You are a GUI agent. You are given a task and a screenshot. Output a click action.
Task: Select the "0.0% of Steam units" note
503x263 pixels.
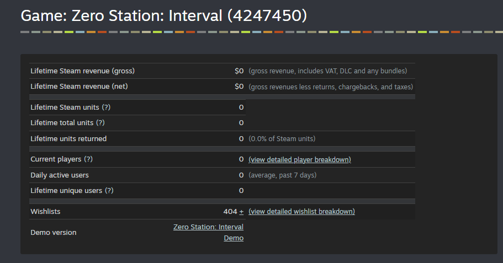point(282,139)
